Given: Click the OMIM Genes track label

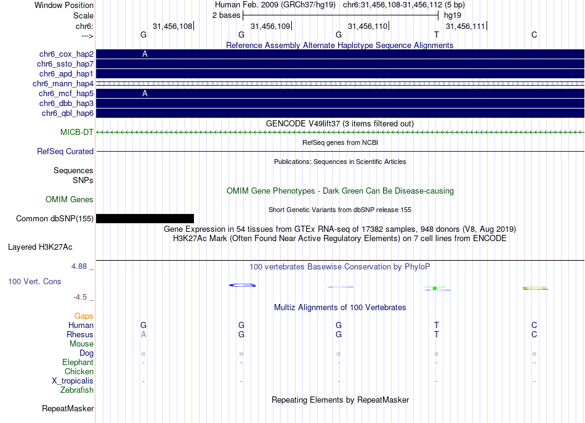Looking at the screenshot, I should click(x=70, y=200).
